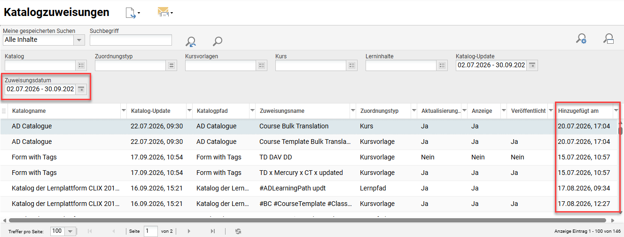Click the Kurs filter input field

pos(311,65)
